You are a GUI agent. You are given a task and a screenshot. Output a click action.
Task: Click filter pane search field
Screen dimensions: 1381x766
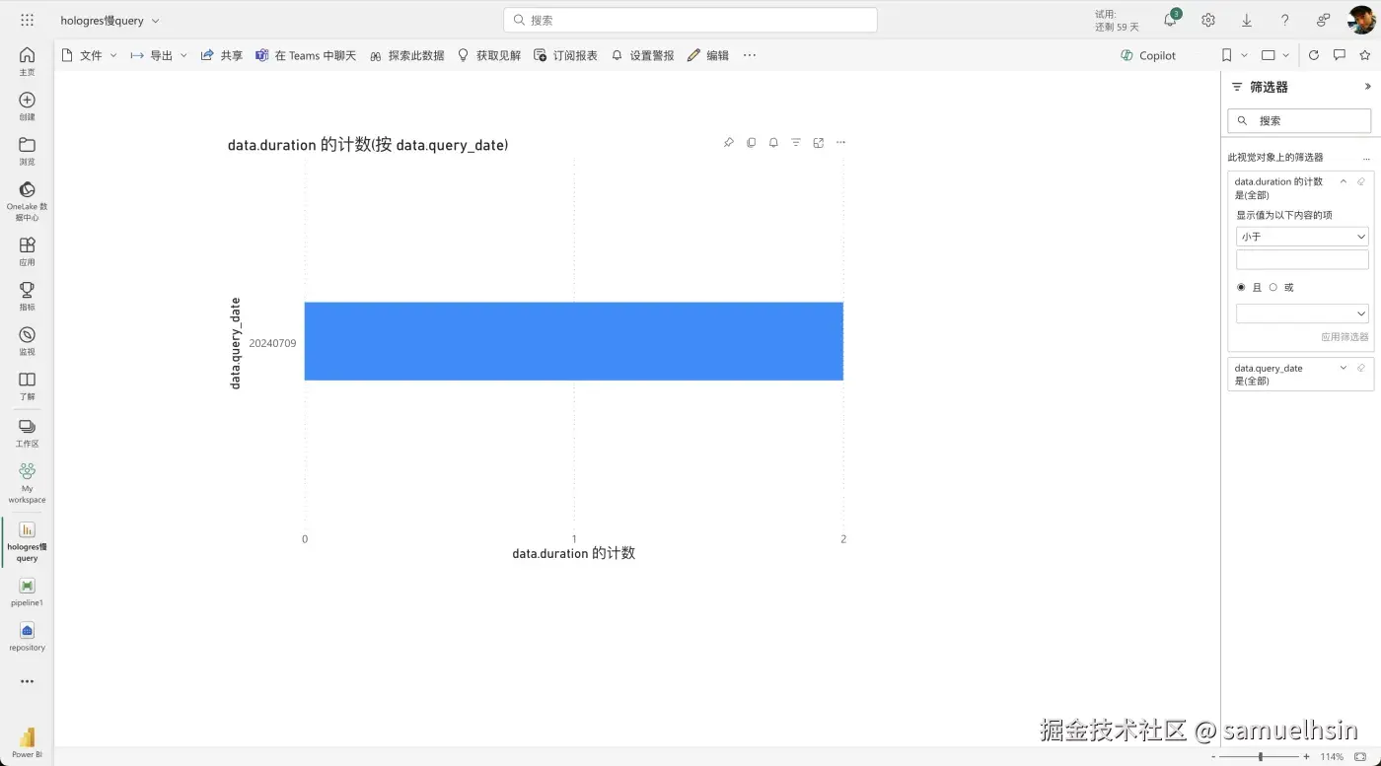coord(1299,120)
